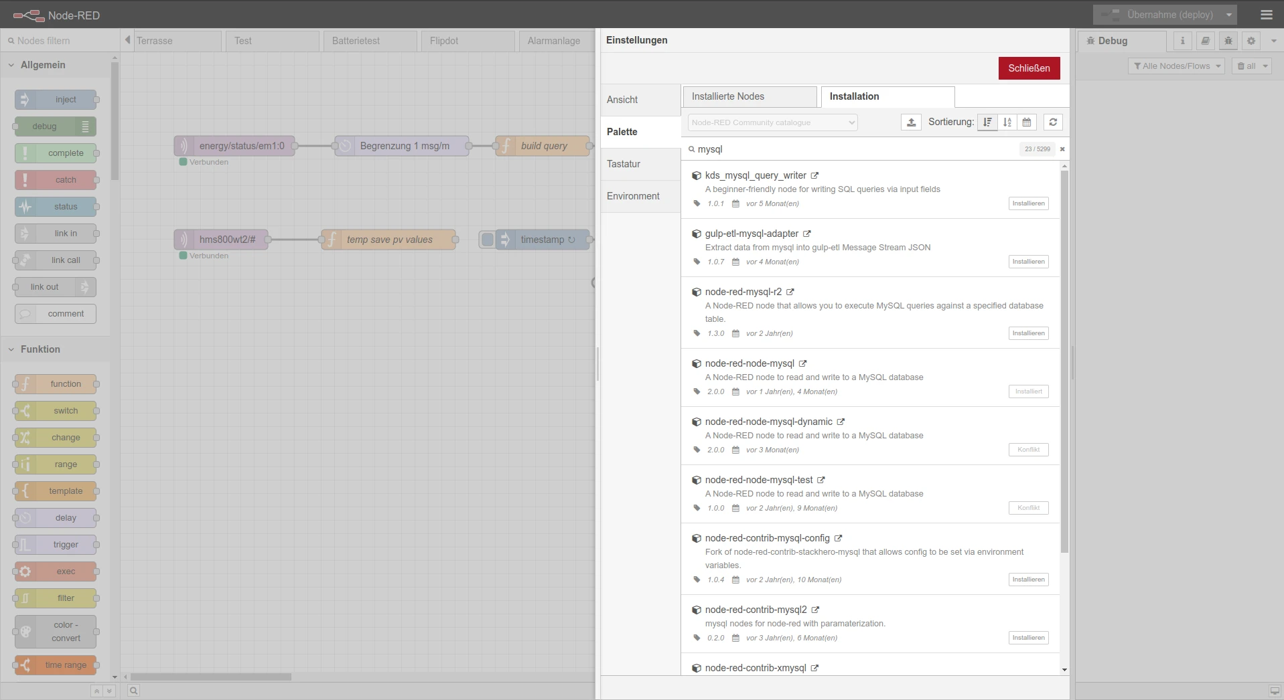1284x700 pixels.
Task: Open the Ansicht settings section
Action: pyautogui.click(x=640, y=100)
